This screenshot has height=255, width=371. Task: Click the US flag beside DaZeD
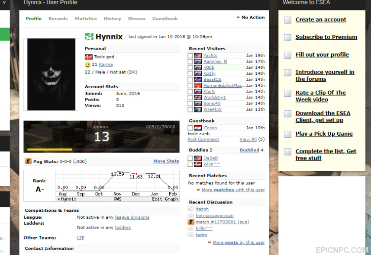(x=198, y=158)
